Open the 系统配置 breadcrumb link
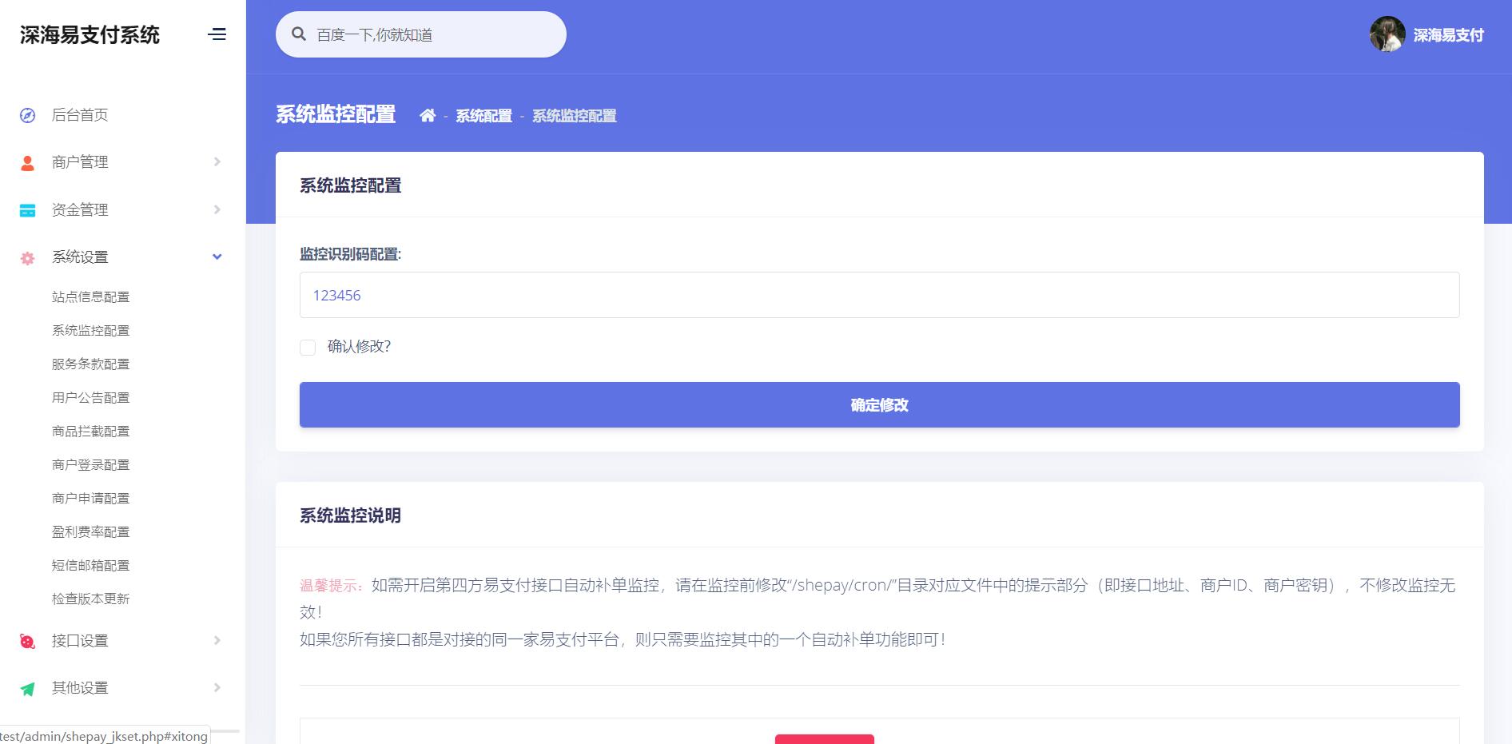Image resolution: width=1512 pixels, height=744 pixels. click(483, 116)
